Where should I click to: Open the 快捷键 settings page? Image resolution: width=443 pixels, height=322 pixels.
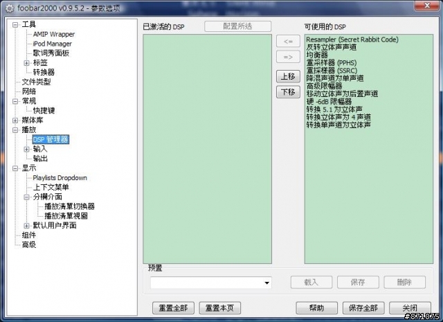44,111
